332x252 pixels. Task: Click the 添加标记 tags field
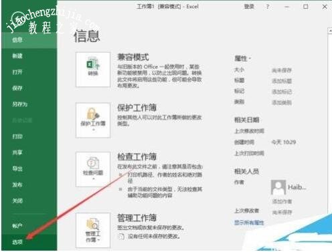click(282, 92)
